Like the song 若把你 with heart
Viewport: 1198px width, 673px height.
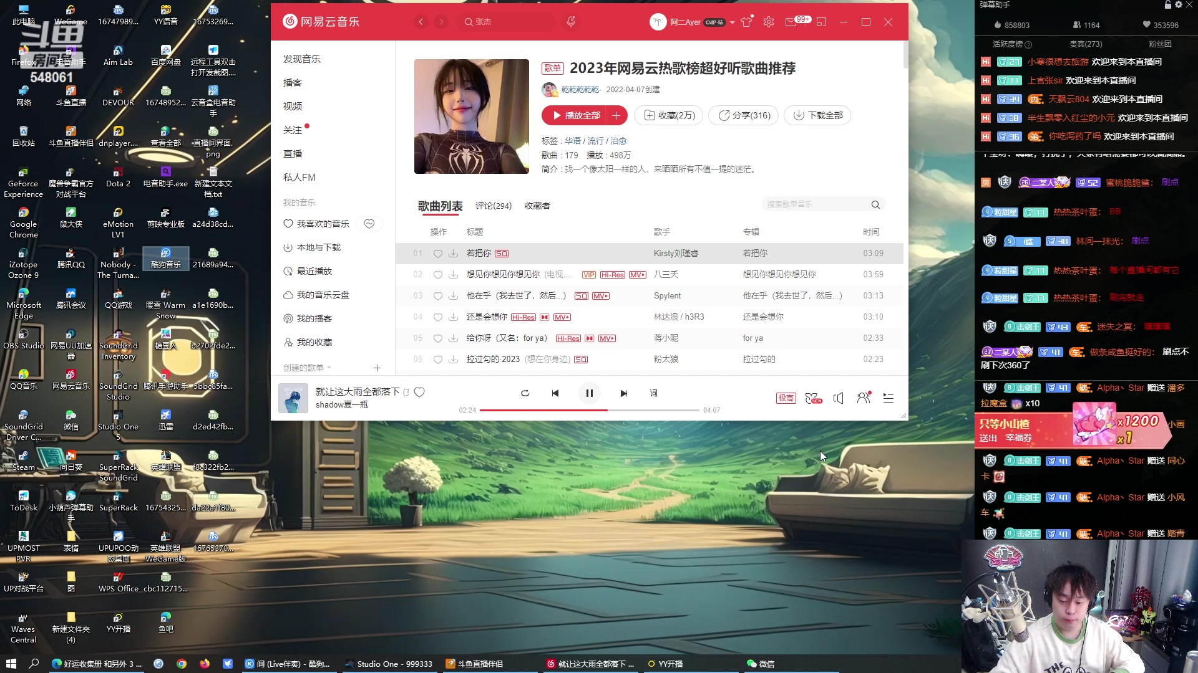click(x=438, y=254)
